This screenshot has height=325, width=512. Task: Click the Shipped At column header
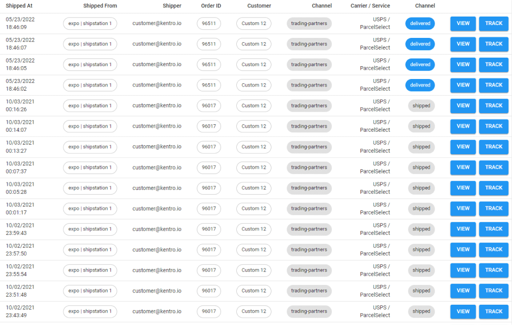pyautogui.click(x=19, y=6)
